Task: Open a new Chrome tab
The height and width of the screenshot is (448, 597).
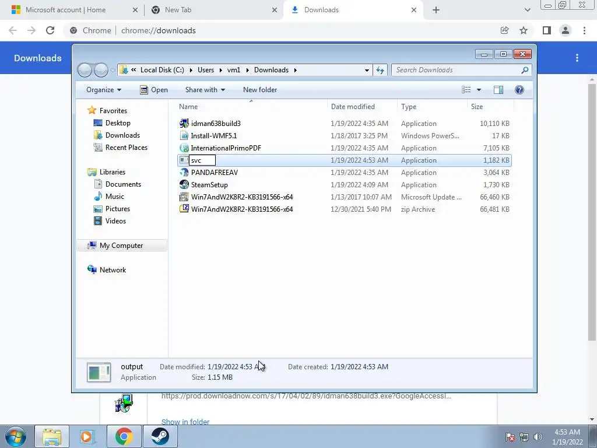Action: (436, 10)
